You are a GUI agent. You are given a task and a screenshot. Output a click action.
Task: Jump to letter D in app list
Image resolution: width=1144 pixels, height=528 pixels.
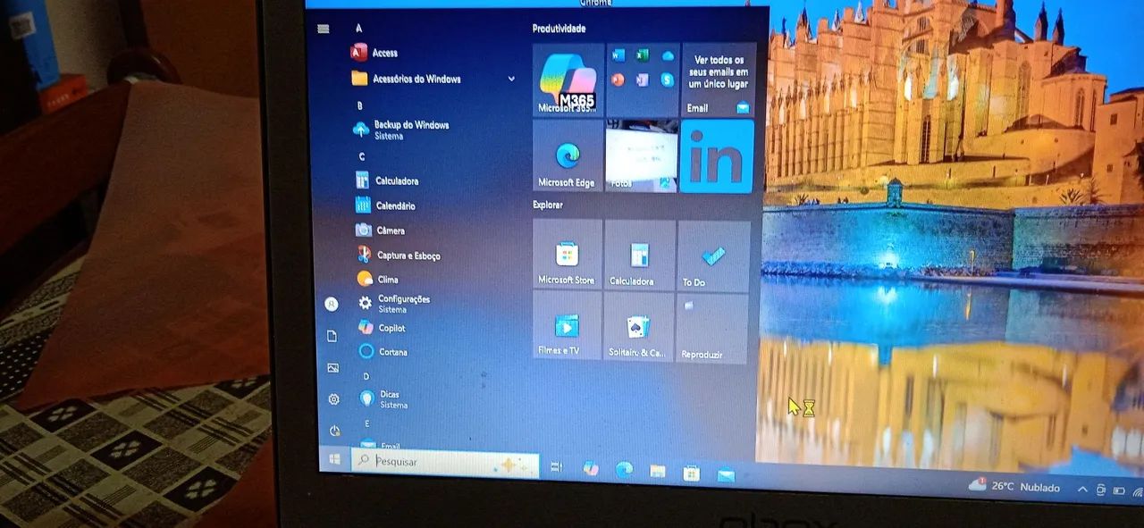(366, 376)
